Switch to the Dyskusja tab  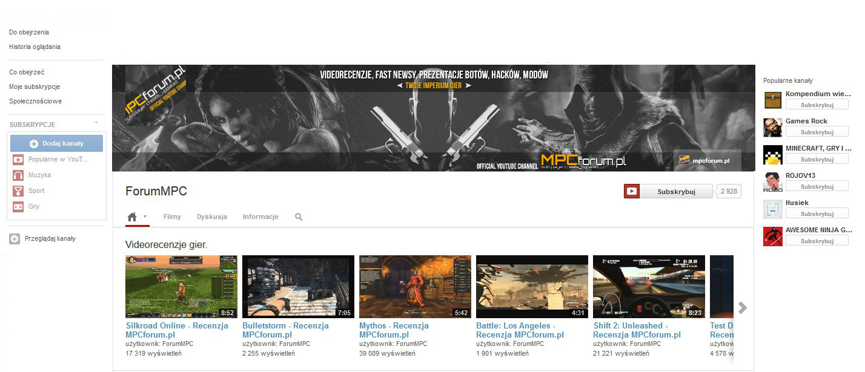click(x=212, y=217)
